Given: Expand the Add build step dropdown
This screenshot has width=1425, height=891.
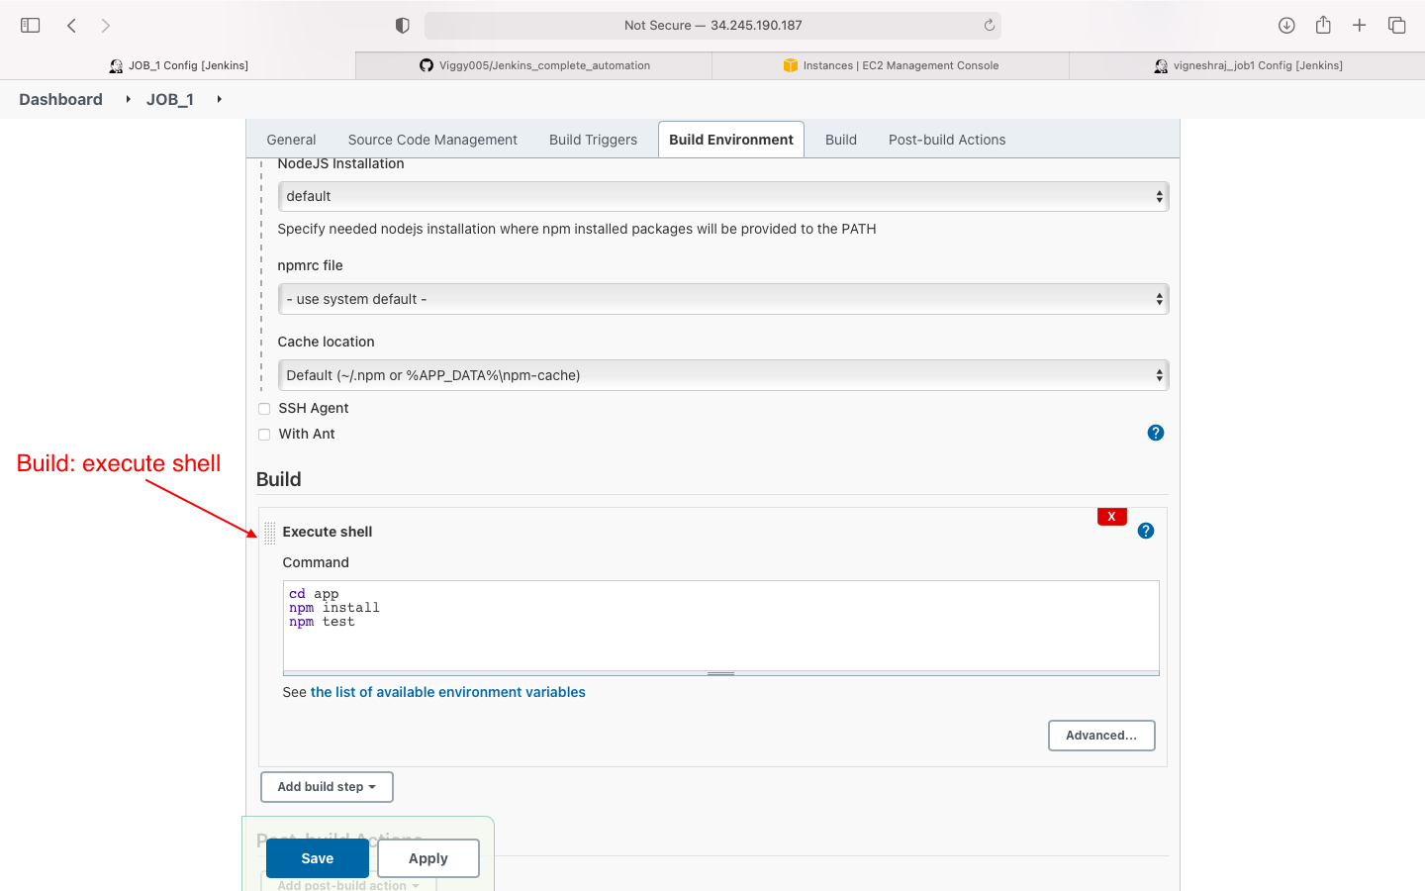Looking at the screenshot, I should point(327,787).
